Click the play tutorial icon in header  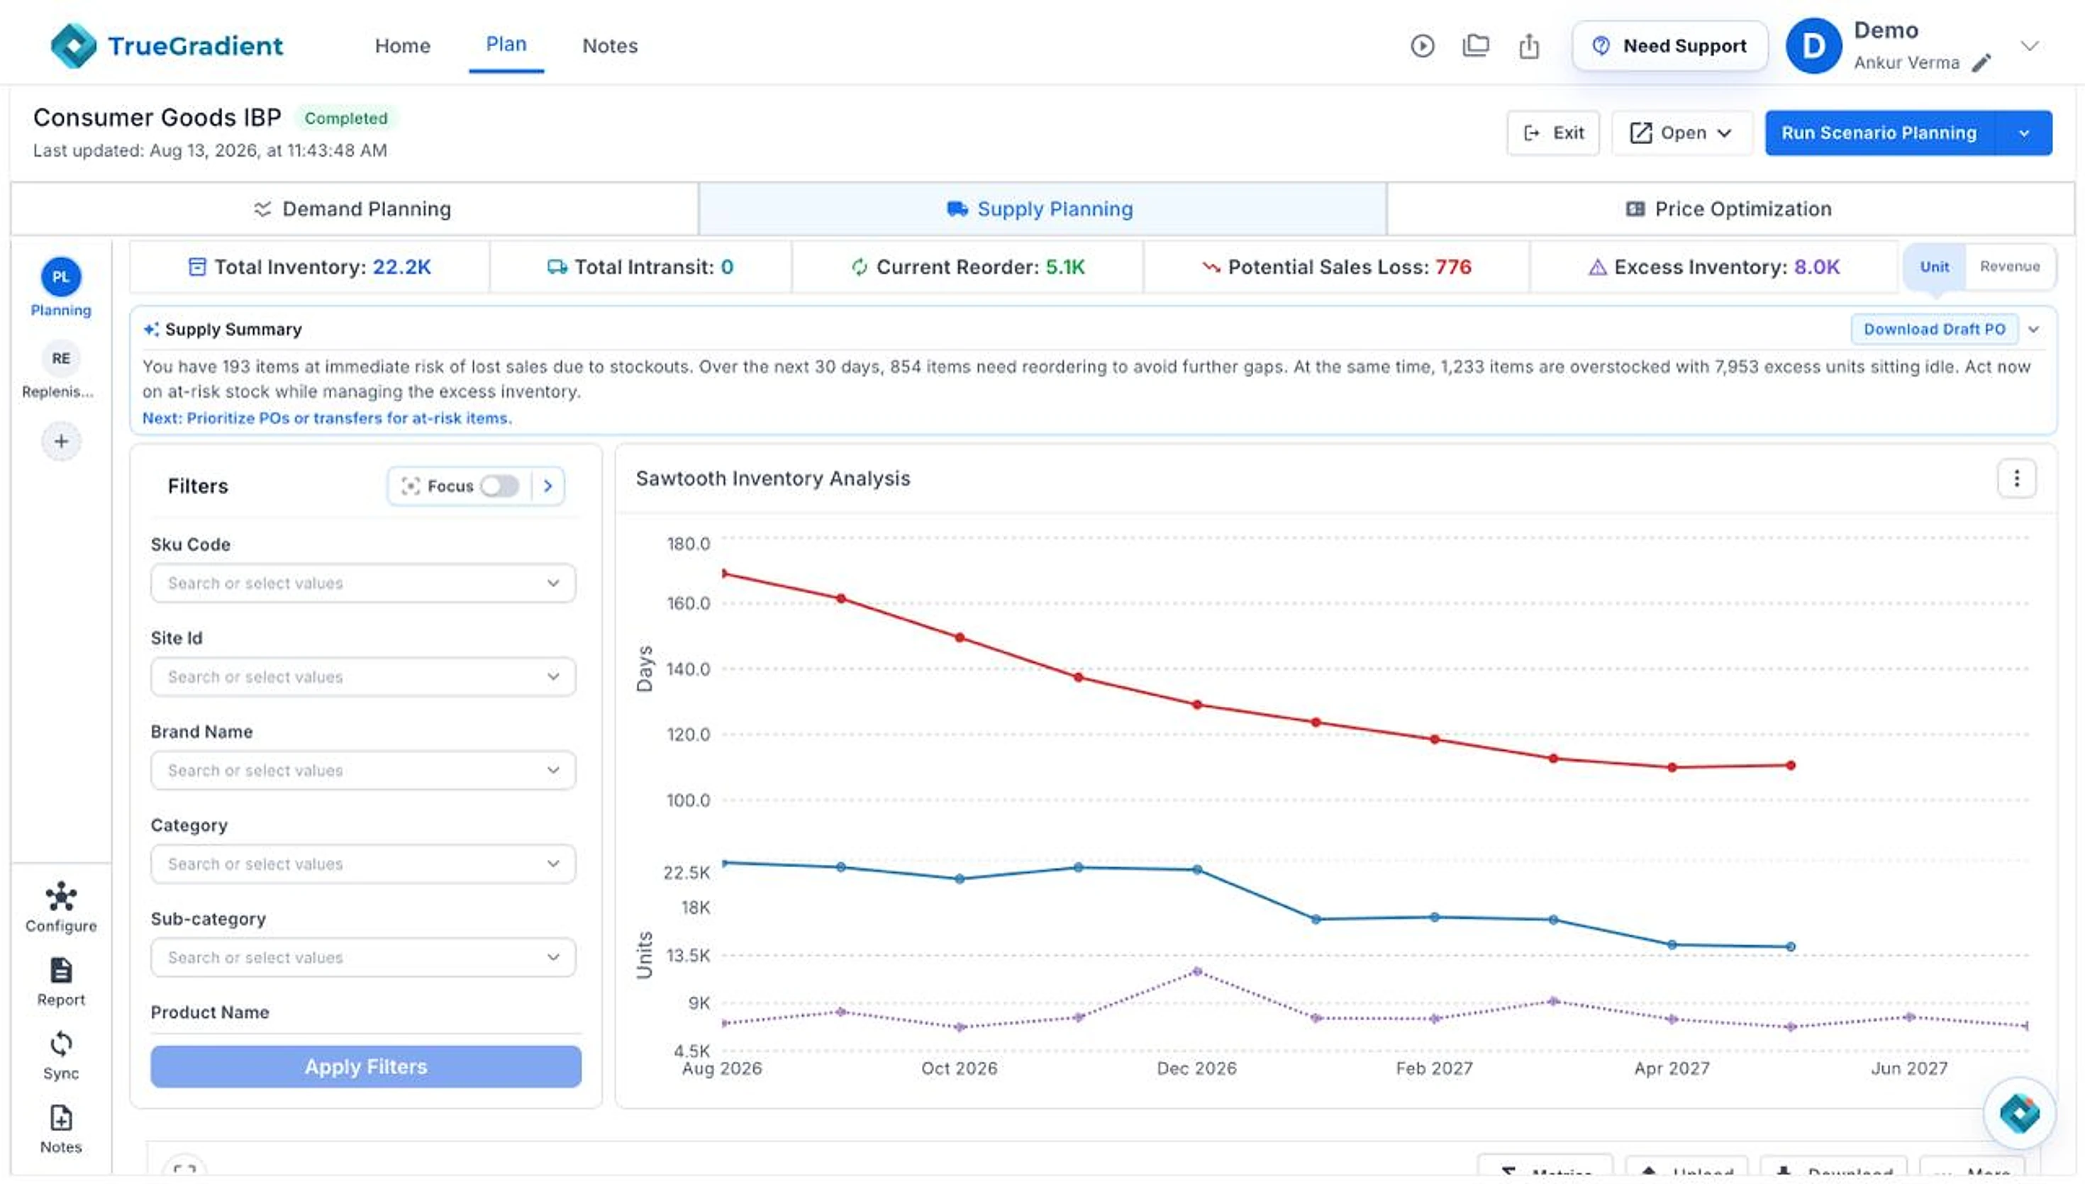[1421, 45]
